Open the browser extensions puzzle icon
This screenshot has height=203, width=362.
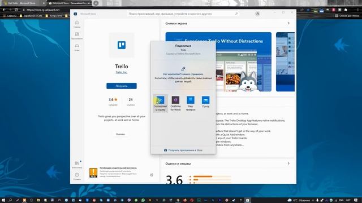click(346, 10)
